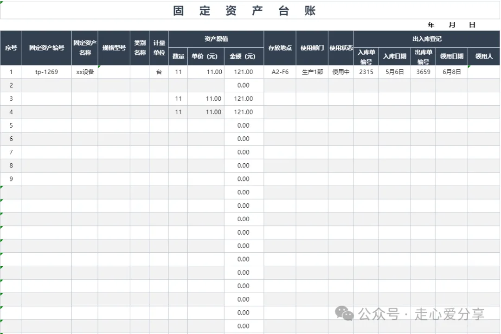Click the 出库单编号 sub-header

coord(424,57)
